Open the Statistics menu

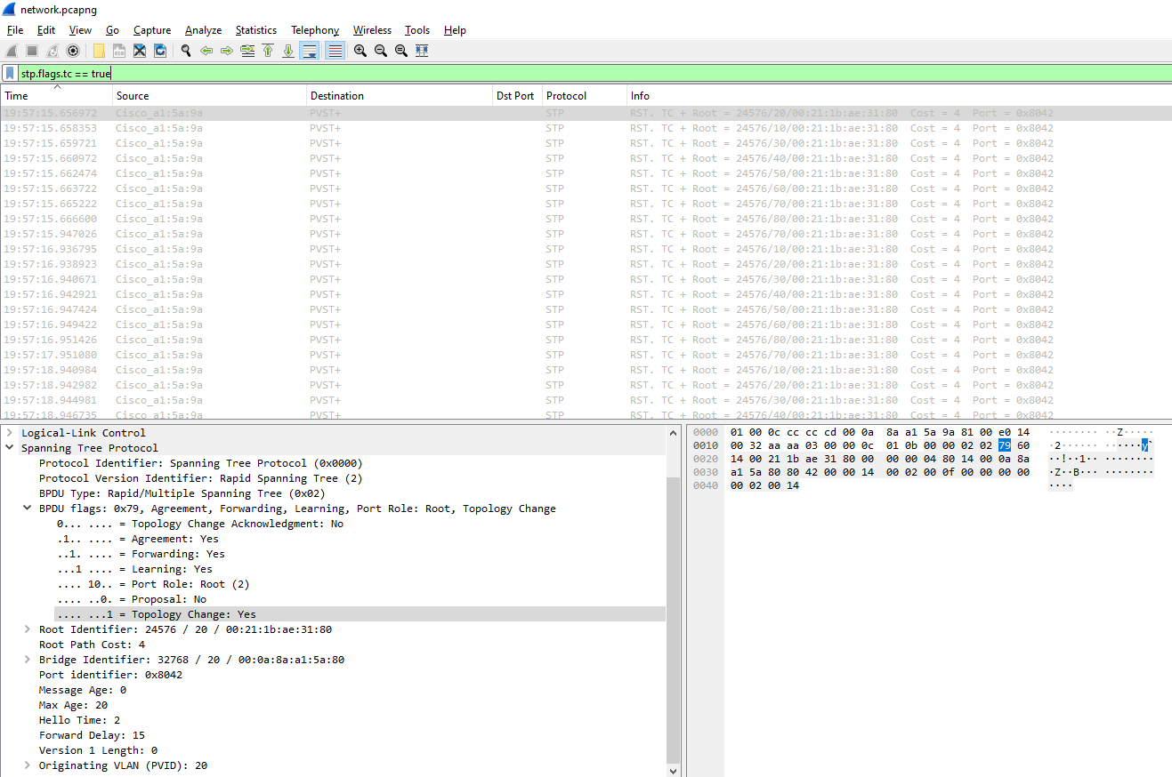coord(255,30)
